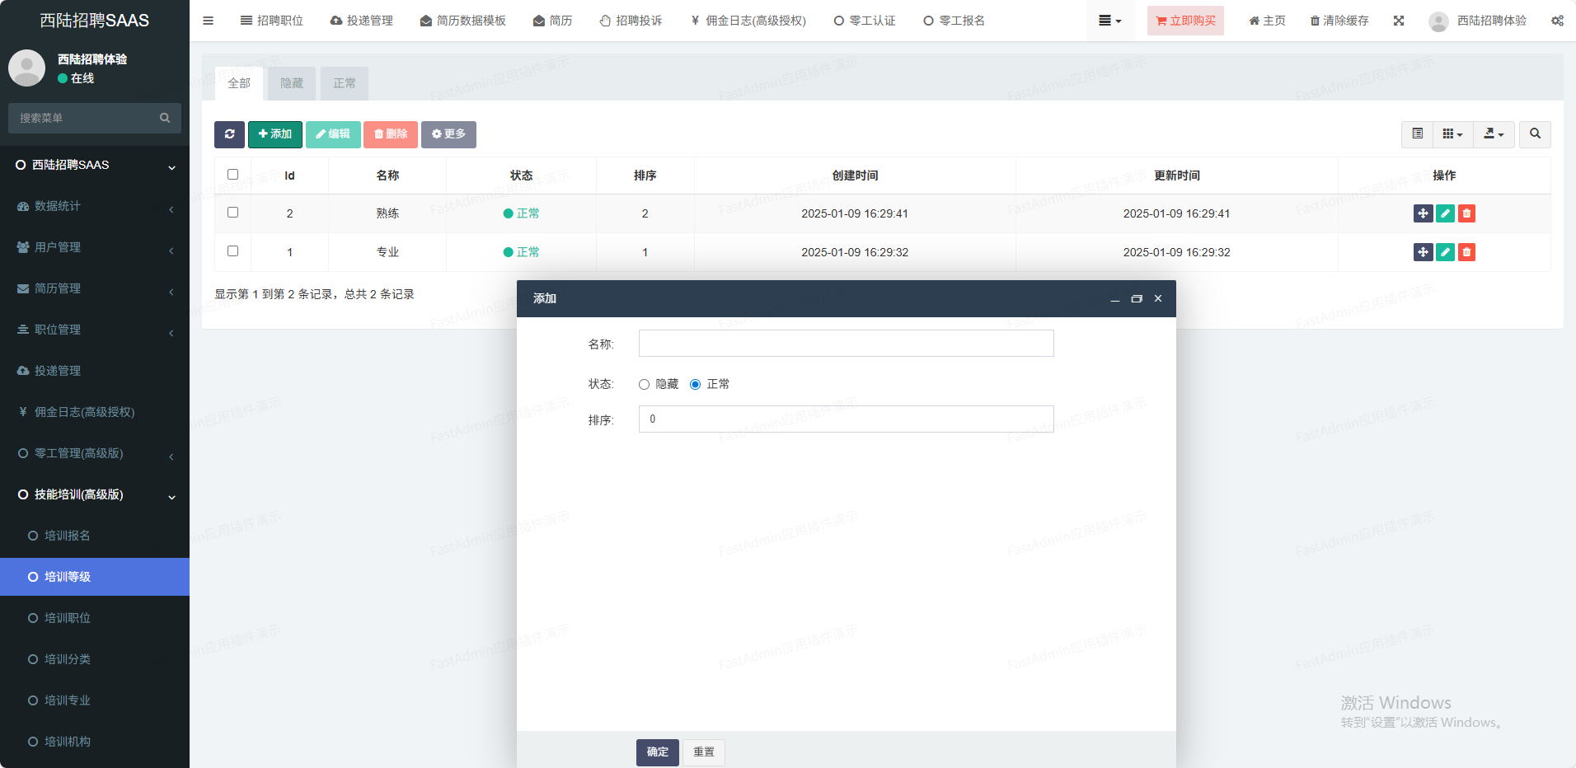
Task: Click the 立即购买 buy now button
Action: click(1185, 21)
